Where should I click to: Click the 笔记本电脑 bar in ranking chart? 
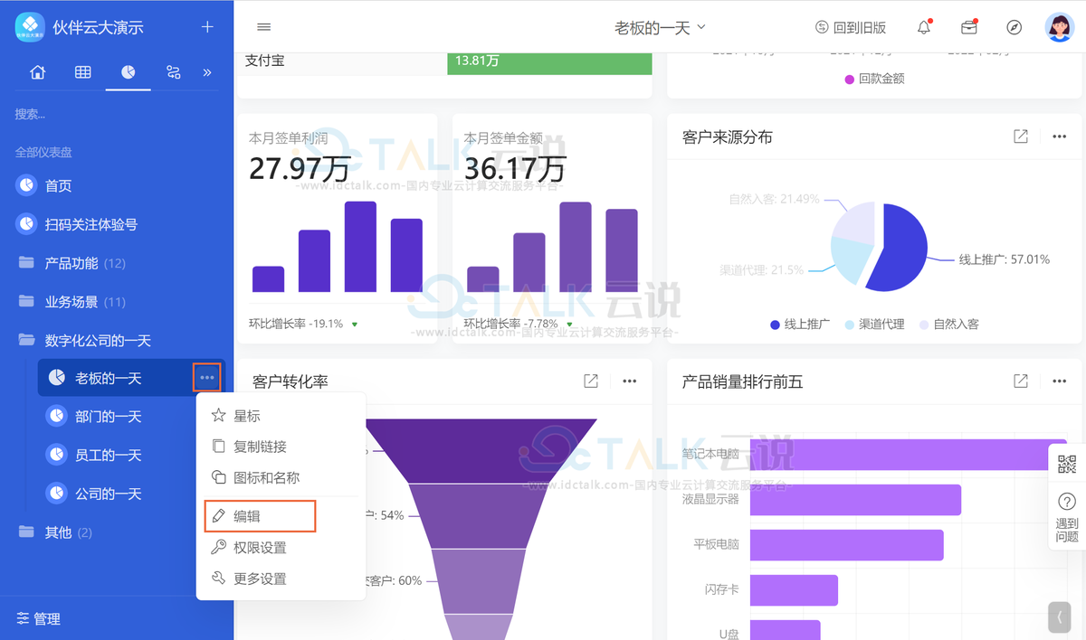909,454
